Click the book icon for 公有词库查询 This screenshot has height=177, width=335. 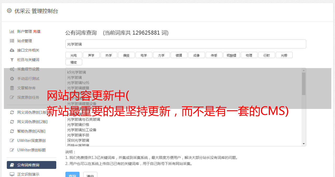click(12, 165)
